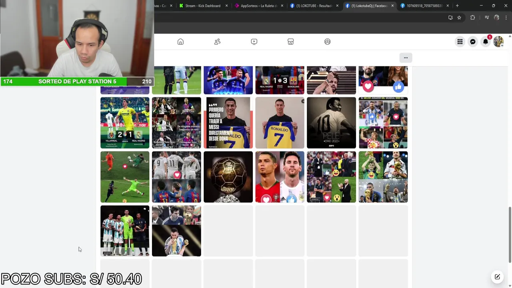The image size is (512, 288).
Task: Open the Friends icon in Facebook nav
Action: point(217,42)
